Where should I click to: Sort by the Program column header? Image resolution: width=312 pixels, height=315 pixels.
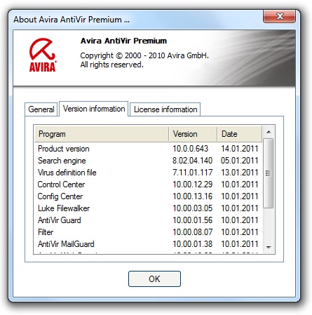[x=102, y=134]
